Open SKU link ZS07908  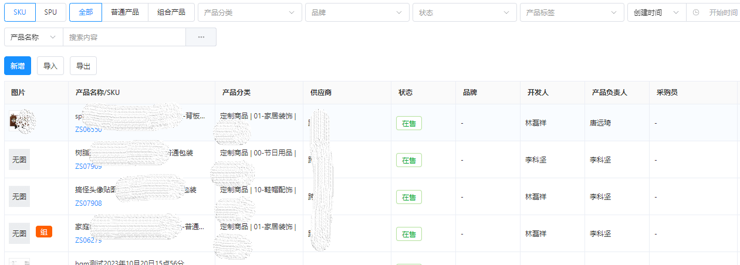[89, 203]
